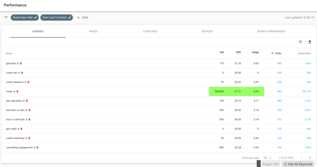Star the seo calculator keyword

click(24, 101)
